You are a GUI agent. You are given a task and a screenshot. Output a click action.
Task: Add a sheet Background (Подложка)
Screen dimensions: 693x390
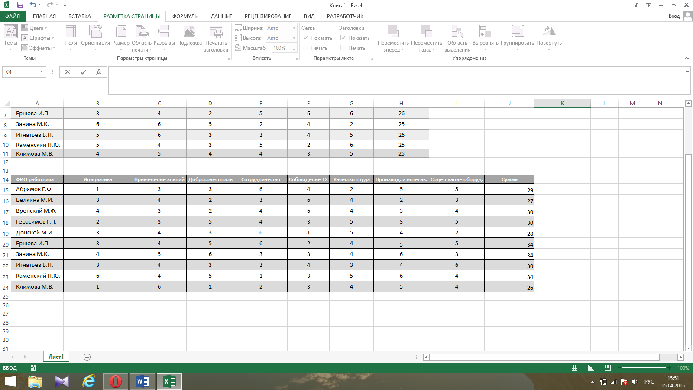point(189,36)
